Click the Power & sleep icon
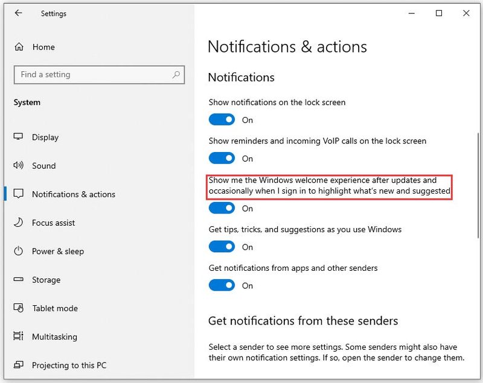 19,251
